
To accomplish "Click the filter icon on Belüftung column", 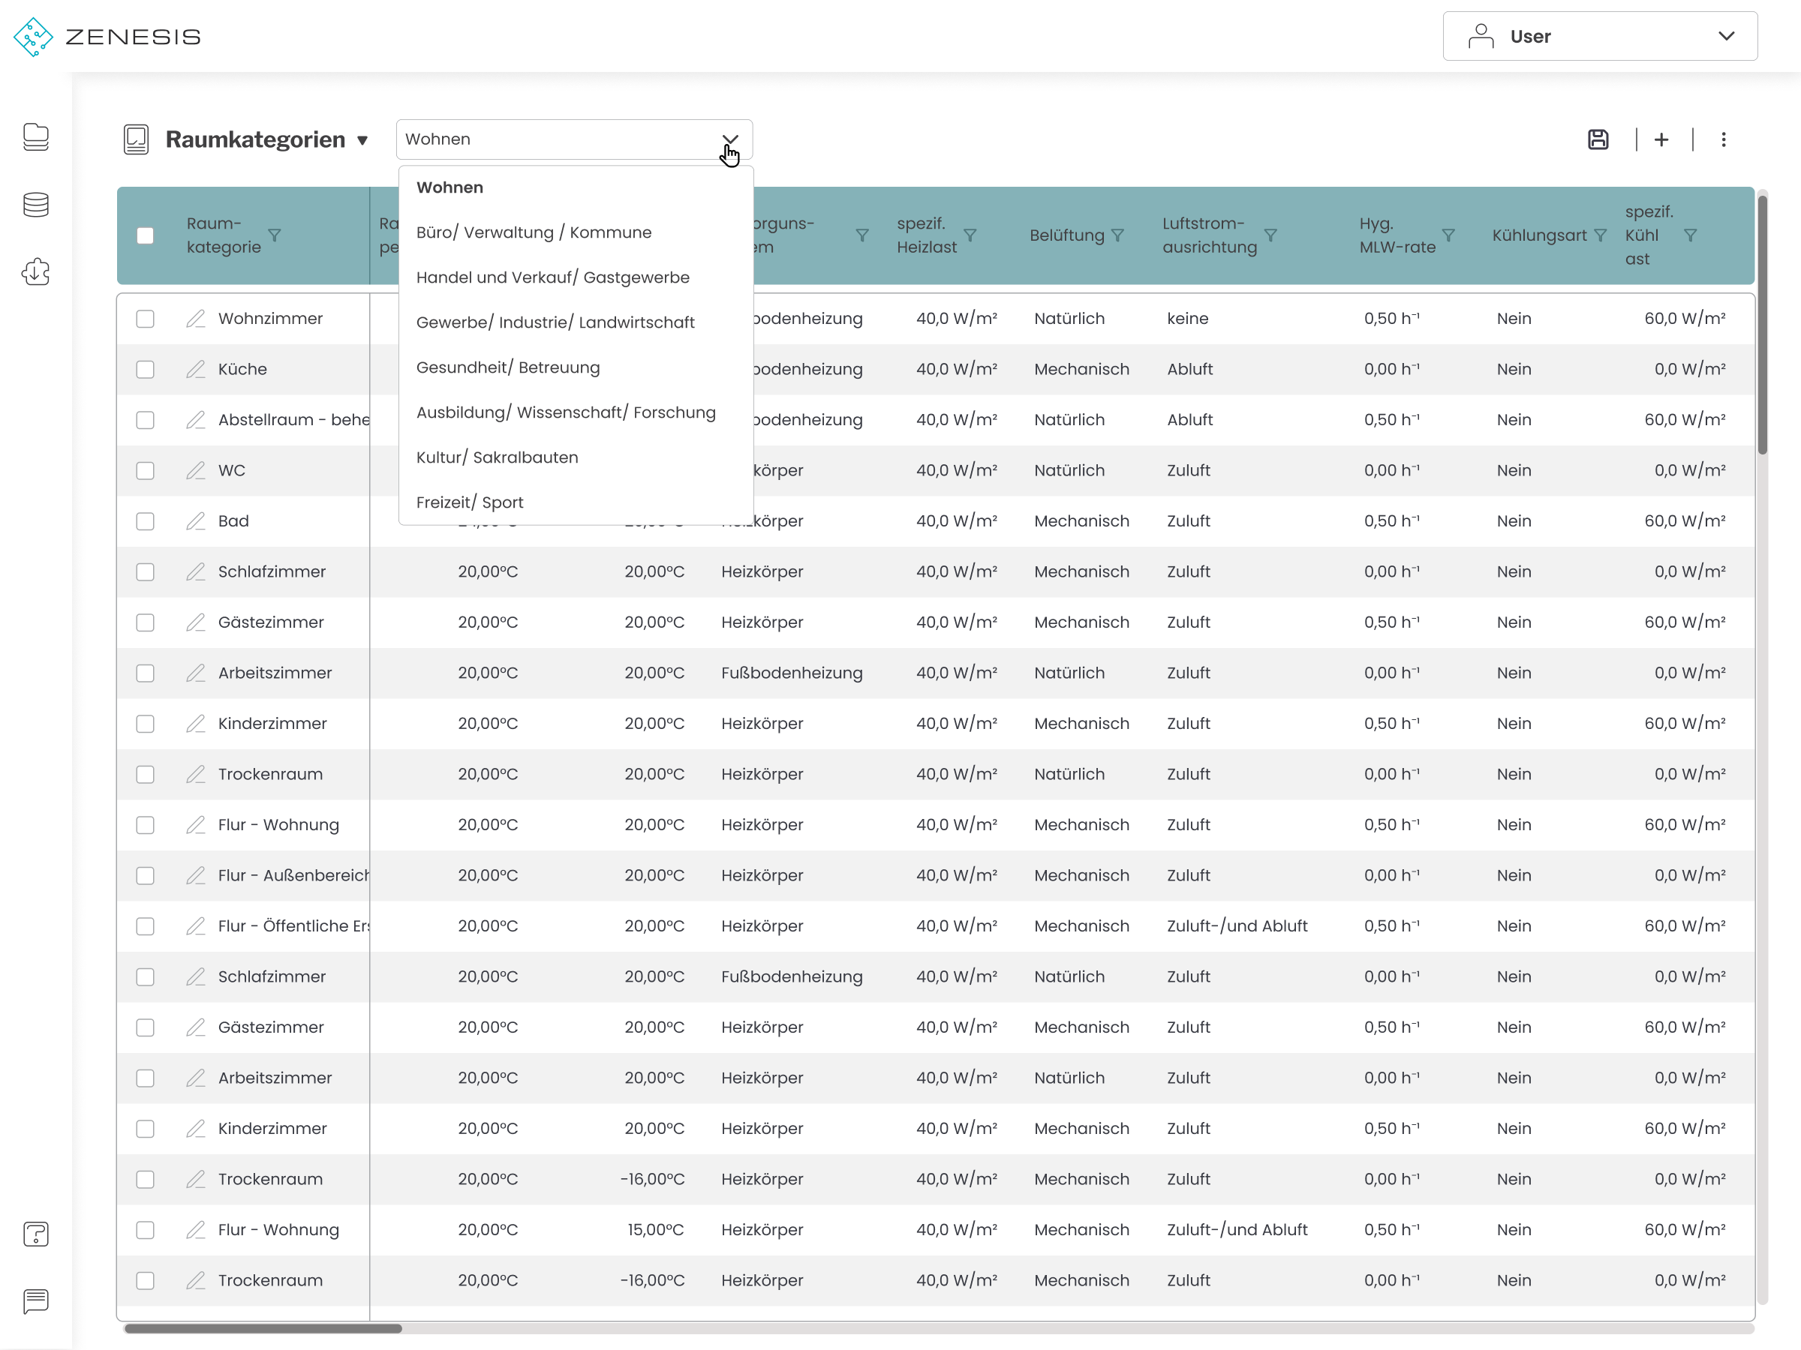I will tap(1118, 235).
